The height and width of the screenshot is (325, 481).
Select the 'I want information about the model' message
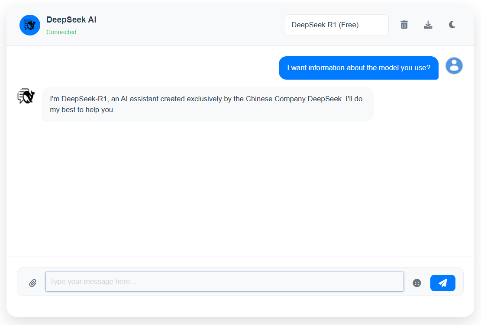tap(358, 68)
